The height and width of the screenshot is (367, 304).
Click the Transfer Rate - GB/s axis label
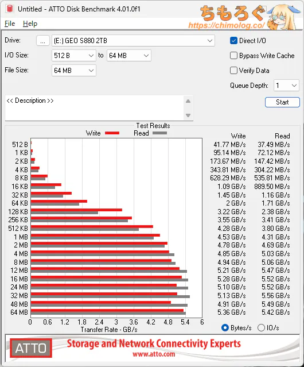[x=109, y=330]
